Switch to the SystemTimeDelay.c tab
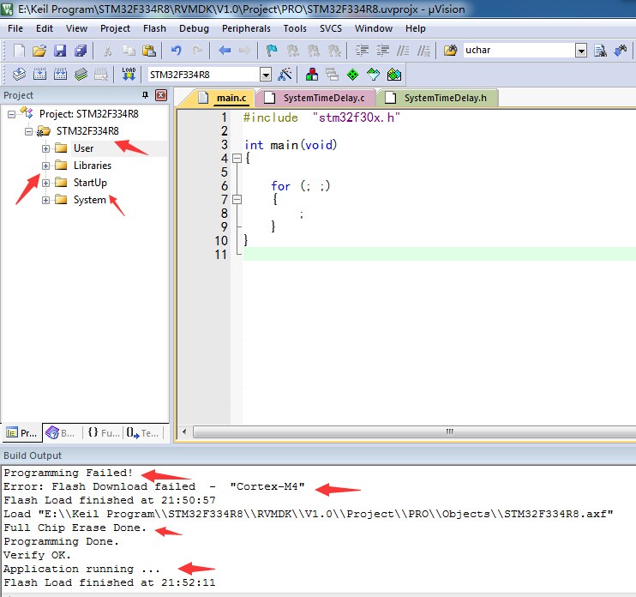 click(x=316, y=98)
